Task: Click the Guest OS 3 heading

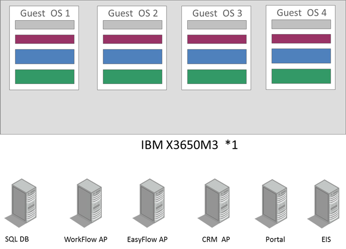Action: tap(217, 13)
